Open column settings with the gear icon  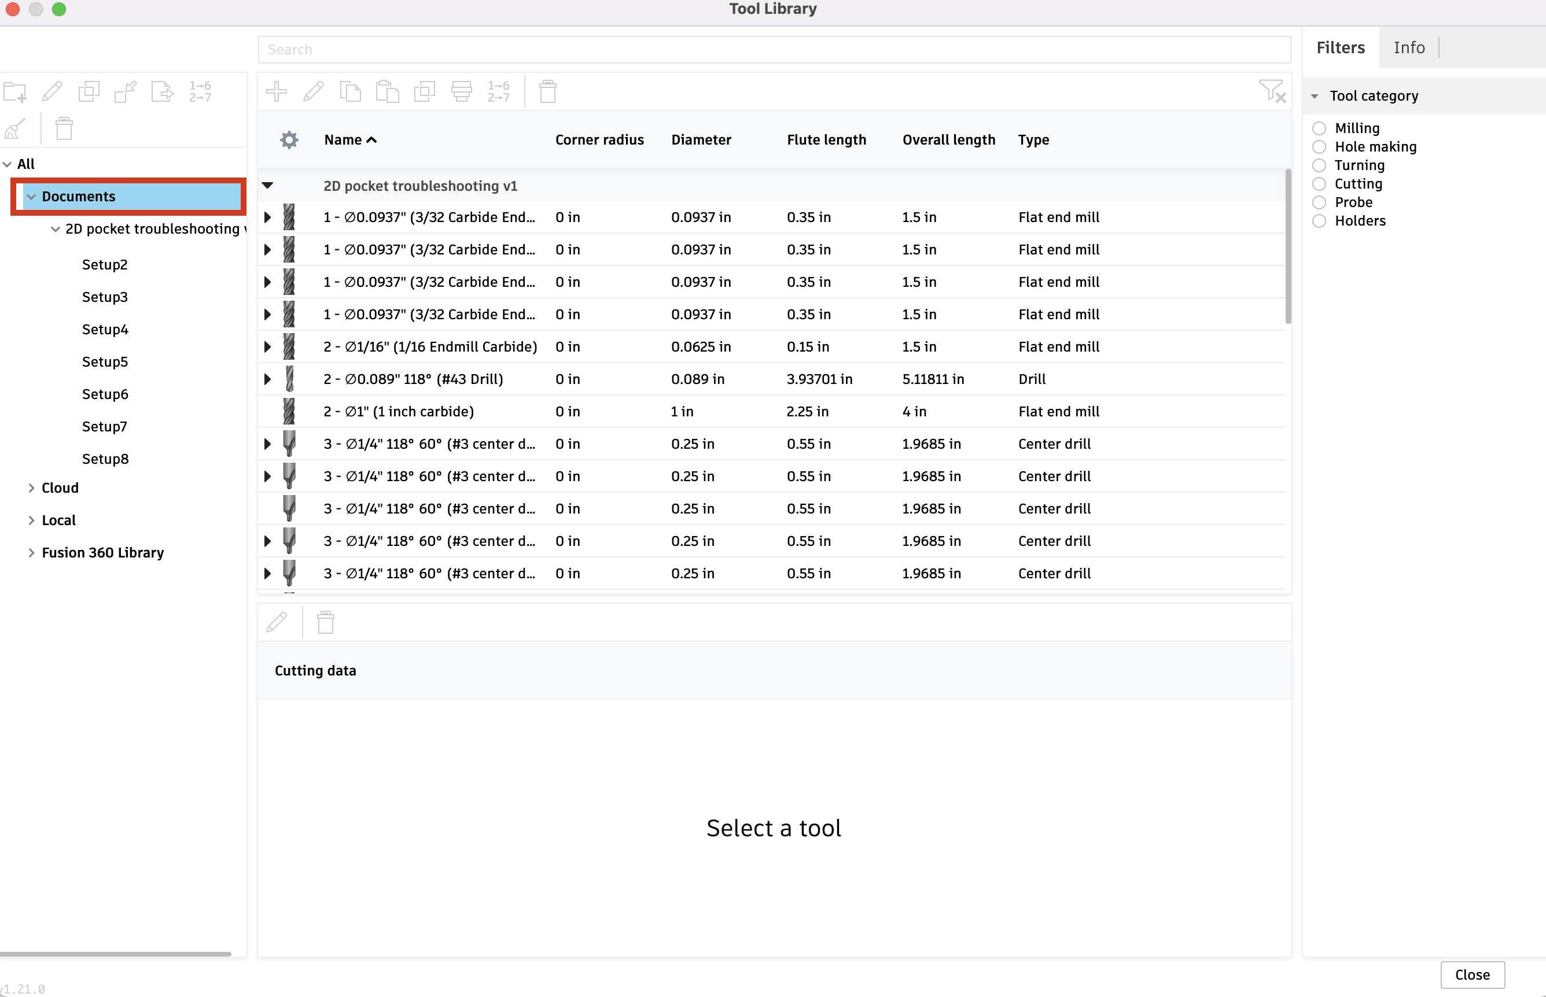[289, 139]
